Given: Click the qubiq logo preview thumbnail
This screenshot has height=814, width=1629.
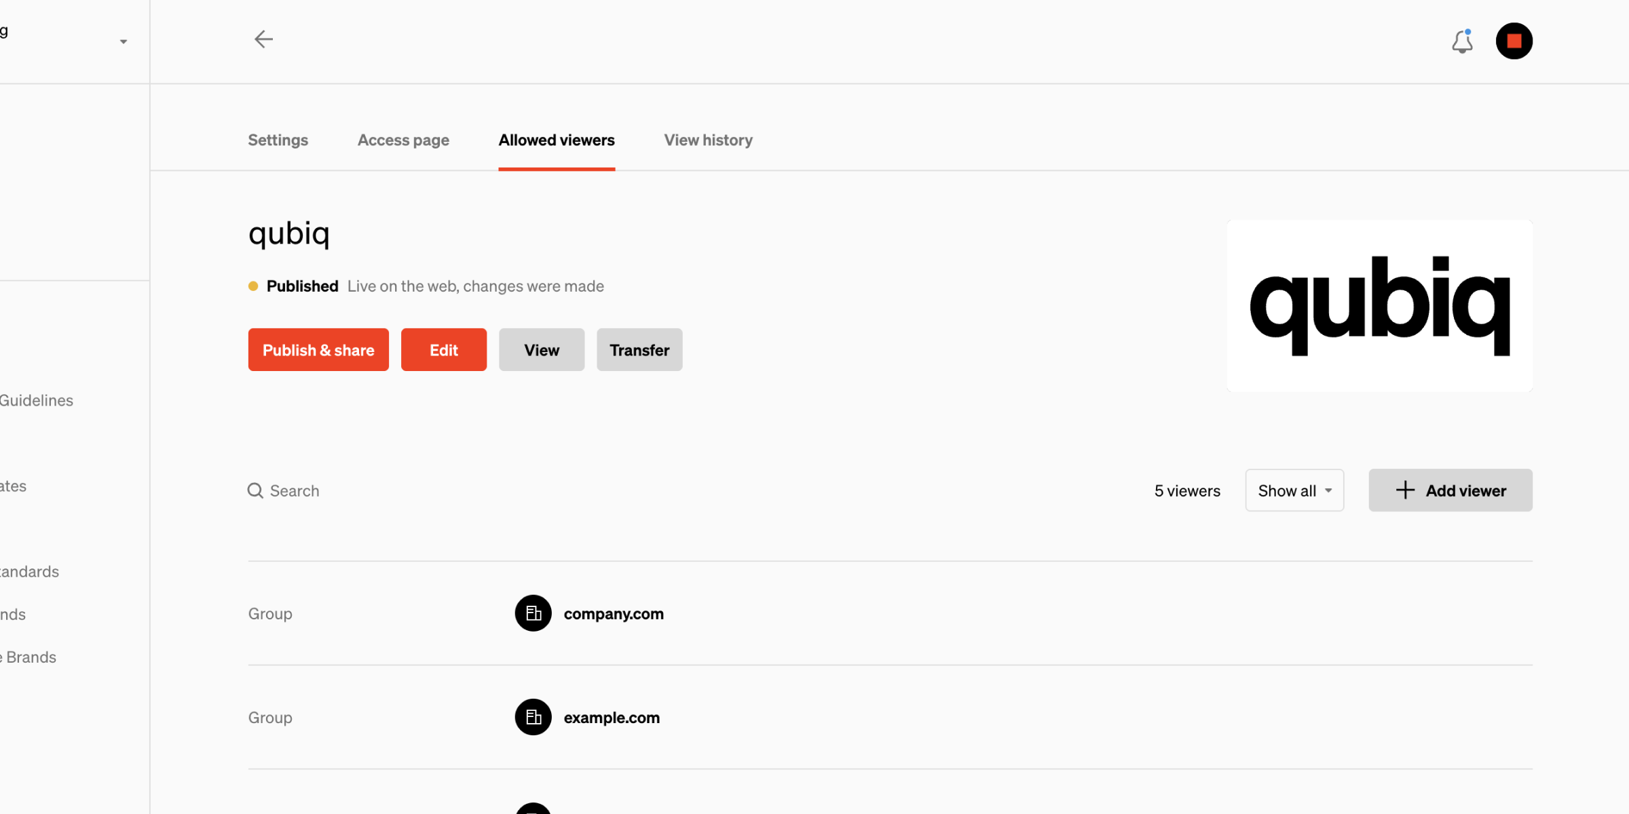Looking at the screenshot, I should click(x=1379, y=305).
